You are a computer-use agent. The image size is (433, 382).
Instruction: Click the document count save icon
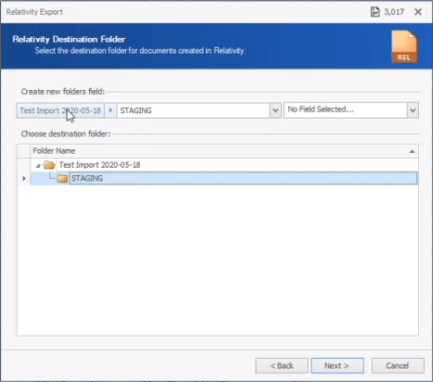[x=375, y=12]
